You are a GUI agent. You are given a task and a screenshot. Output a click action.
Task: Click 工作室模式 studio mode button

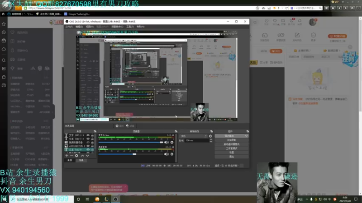[x=232, y=148]
